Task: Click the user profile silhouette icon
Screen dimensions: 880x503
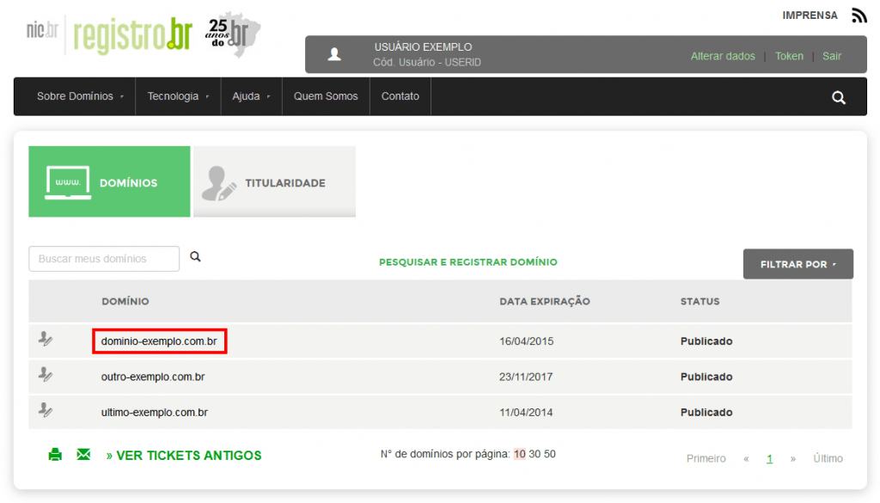Action: [334, 54]
